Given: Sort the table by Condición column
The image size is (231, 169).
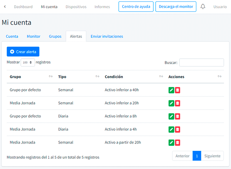Looking at the screenshot, I should [161, 77].
